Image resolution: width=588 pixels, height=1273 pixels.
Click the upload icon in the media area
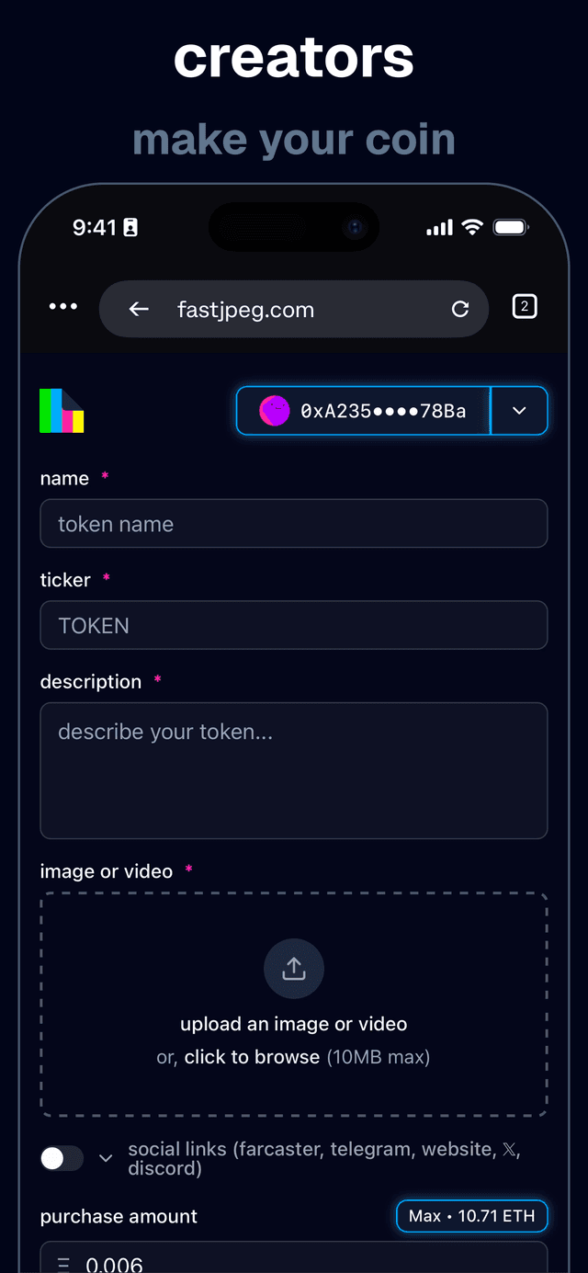294,968
